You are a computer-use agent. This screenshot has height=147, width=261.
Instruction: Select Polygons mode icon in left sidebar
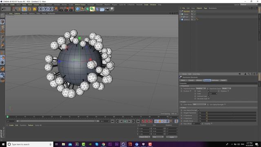pyautogui.click(x=2, y=46)
